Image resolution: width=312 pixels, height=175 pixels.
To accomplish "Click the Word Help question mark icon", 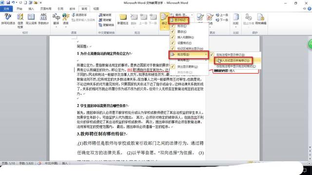I will [310, 9].
